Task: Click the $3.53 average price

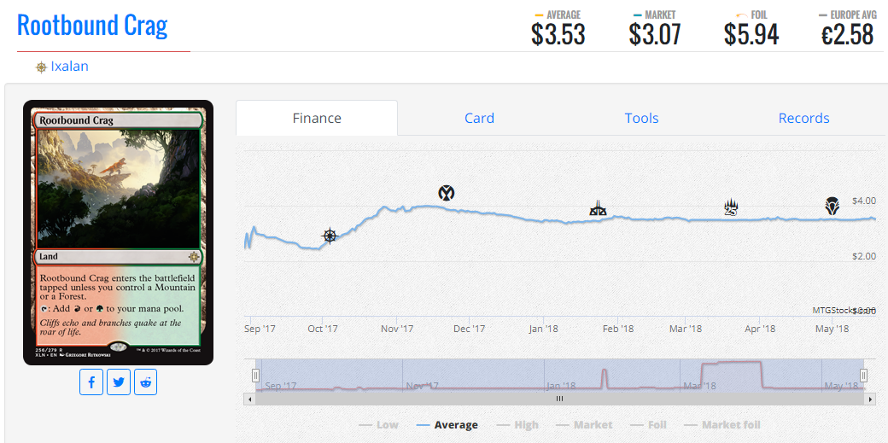Action: pos(558,34)
